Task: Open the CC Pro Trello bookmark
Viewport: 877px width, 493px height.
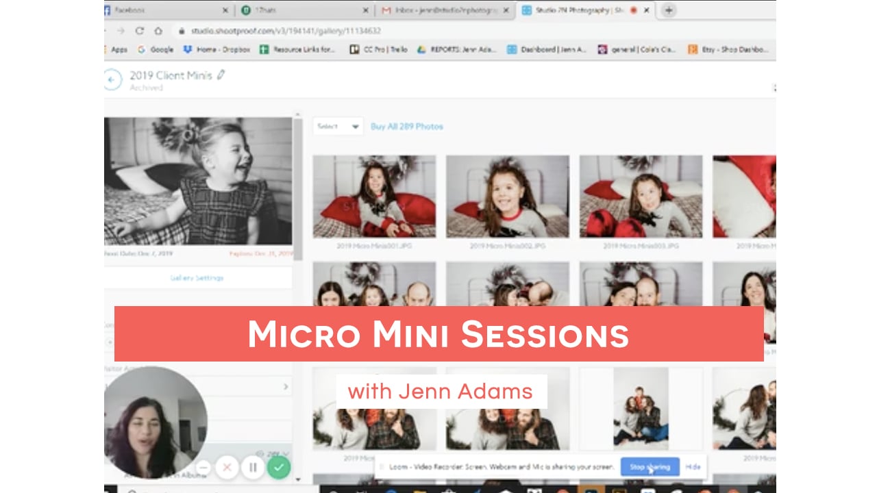Action: (379, 49)
